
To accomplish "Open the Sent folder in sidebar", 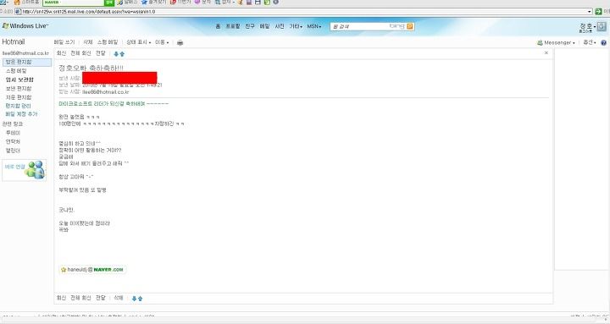I will [x=19, y=89].
